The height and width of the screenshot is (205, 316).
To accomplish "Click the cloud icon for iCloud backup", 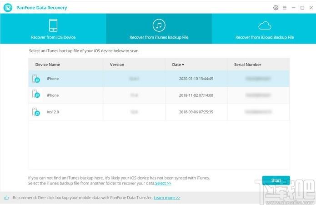I will (265, 25).
